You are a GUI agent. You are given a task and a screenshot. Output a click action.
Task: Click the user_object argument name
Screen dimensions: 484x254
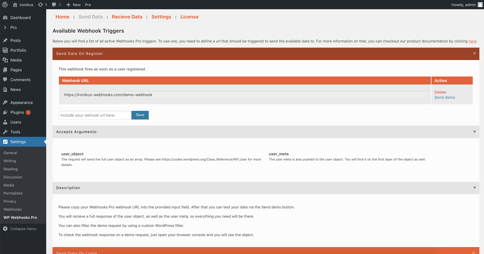72,154
